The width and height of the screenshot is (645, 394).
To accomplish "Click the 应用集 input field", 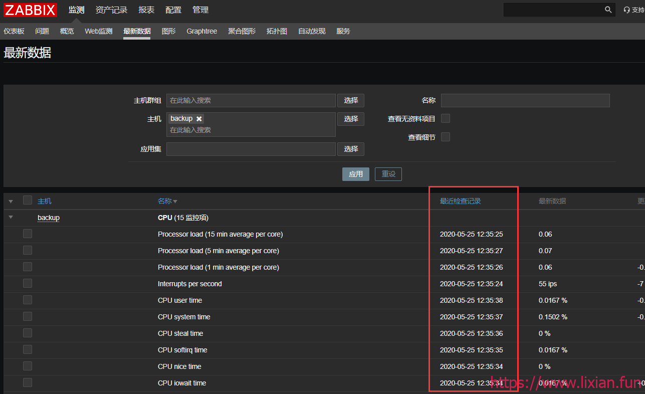I will tap(251, 149).
